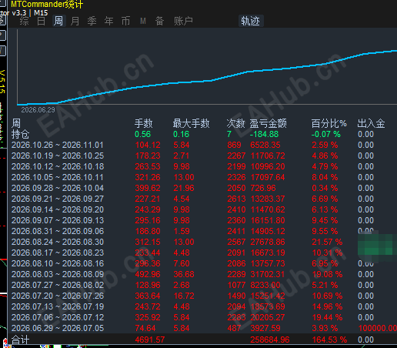Select the 周 weekly statistics tab
Screen dimensions: 397x348
coord(58,21)
